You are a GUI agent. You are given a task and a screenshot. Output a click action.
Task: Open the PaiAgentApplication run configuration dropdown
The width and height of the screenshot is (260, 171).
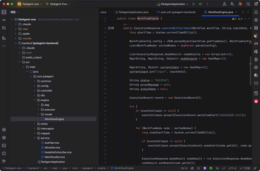[173, 4]
